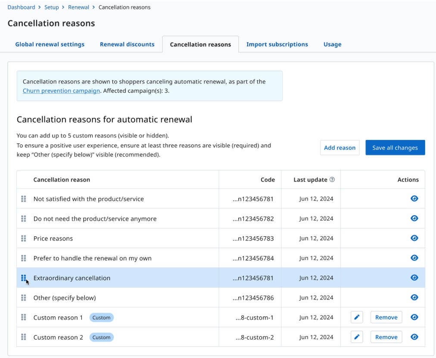This screenshot has height=358, width=436.
Task: Click Actions column header
Action: [x=408, y=180]
